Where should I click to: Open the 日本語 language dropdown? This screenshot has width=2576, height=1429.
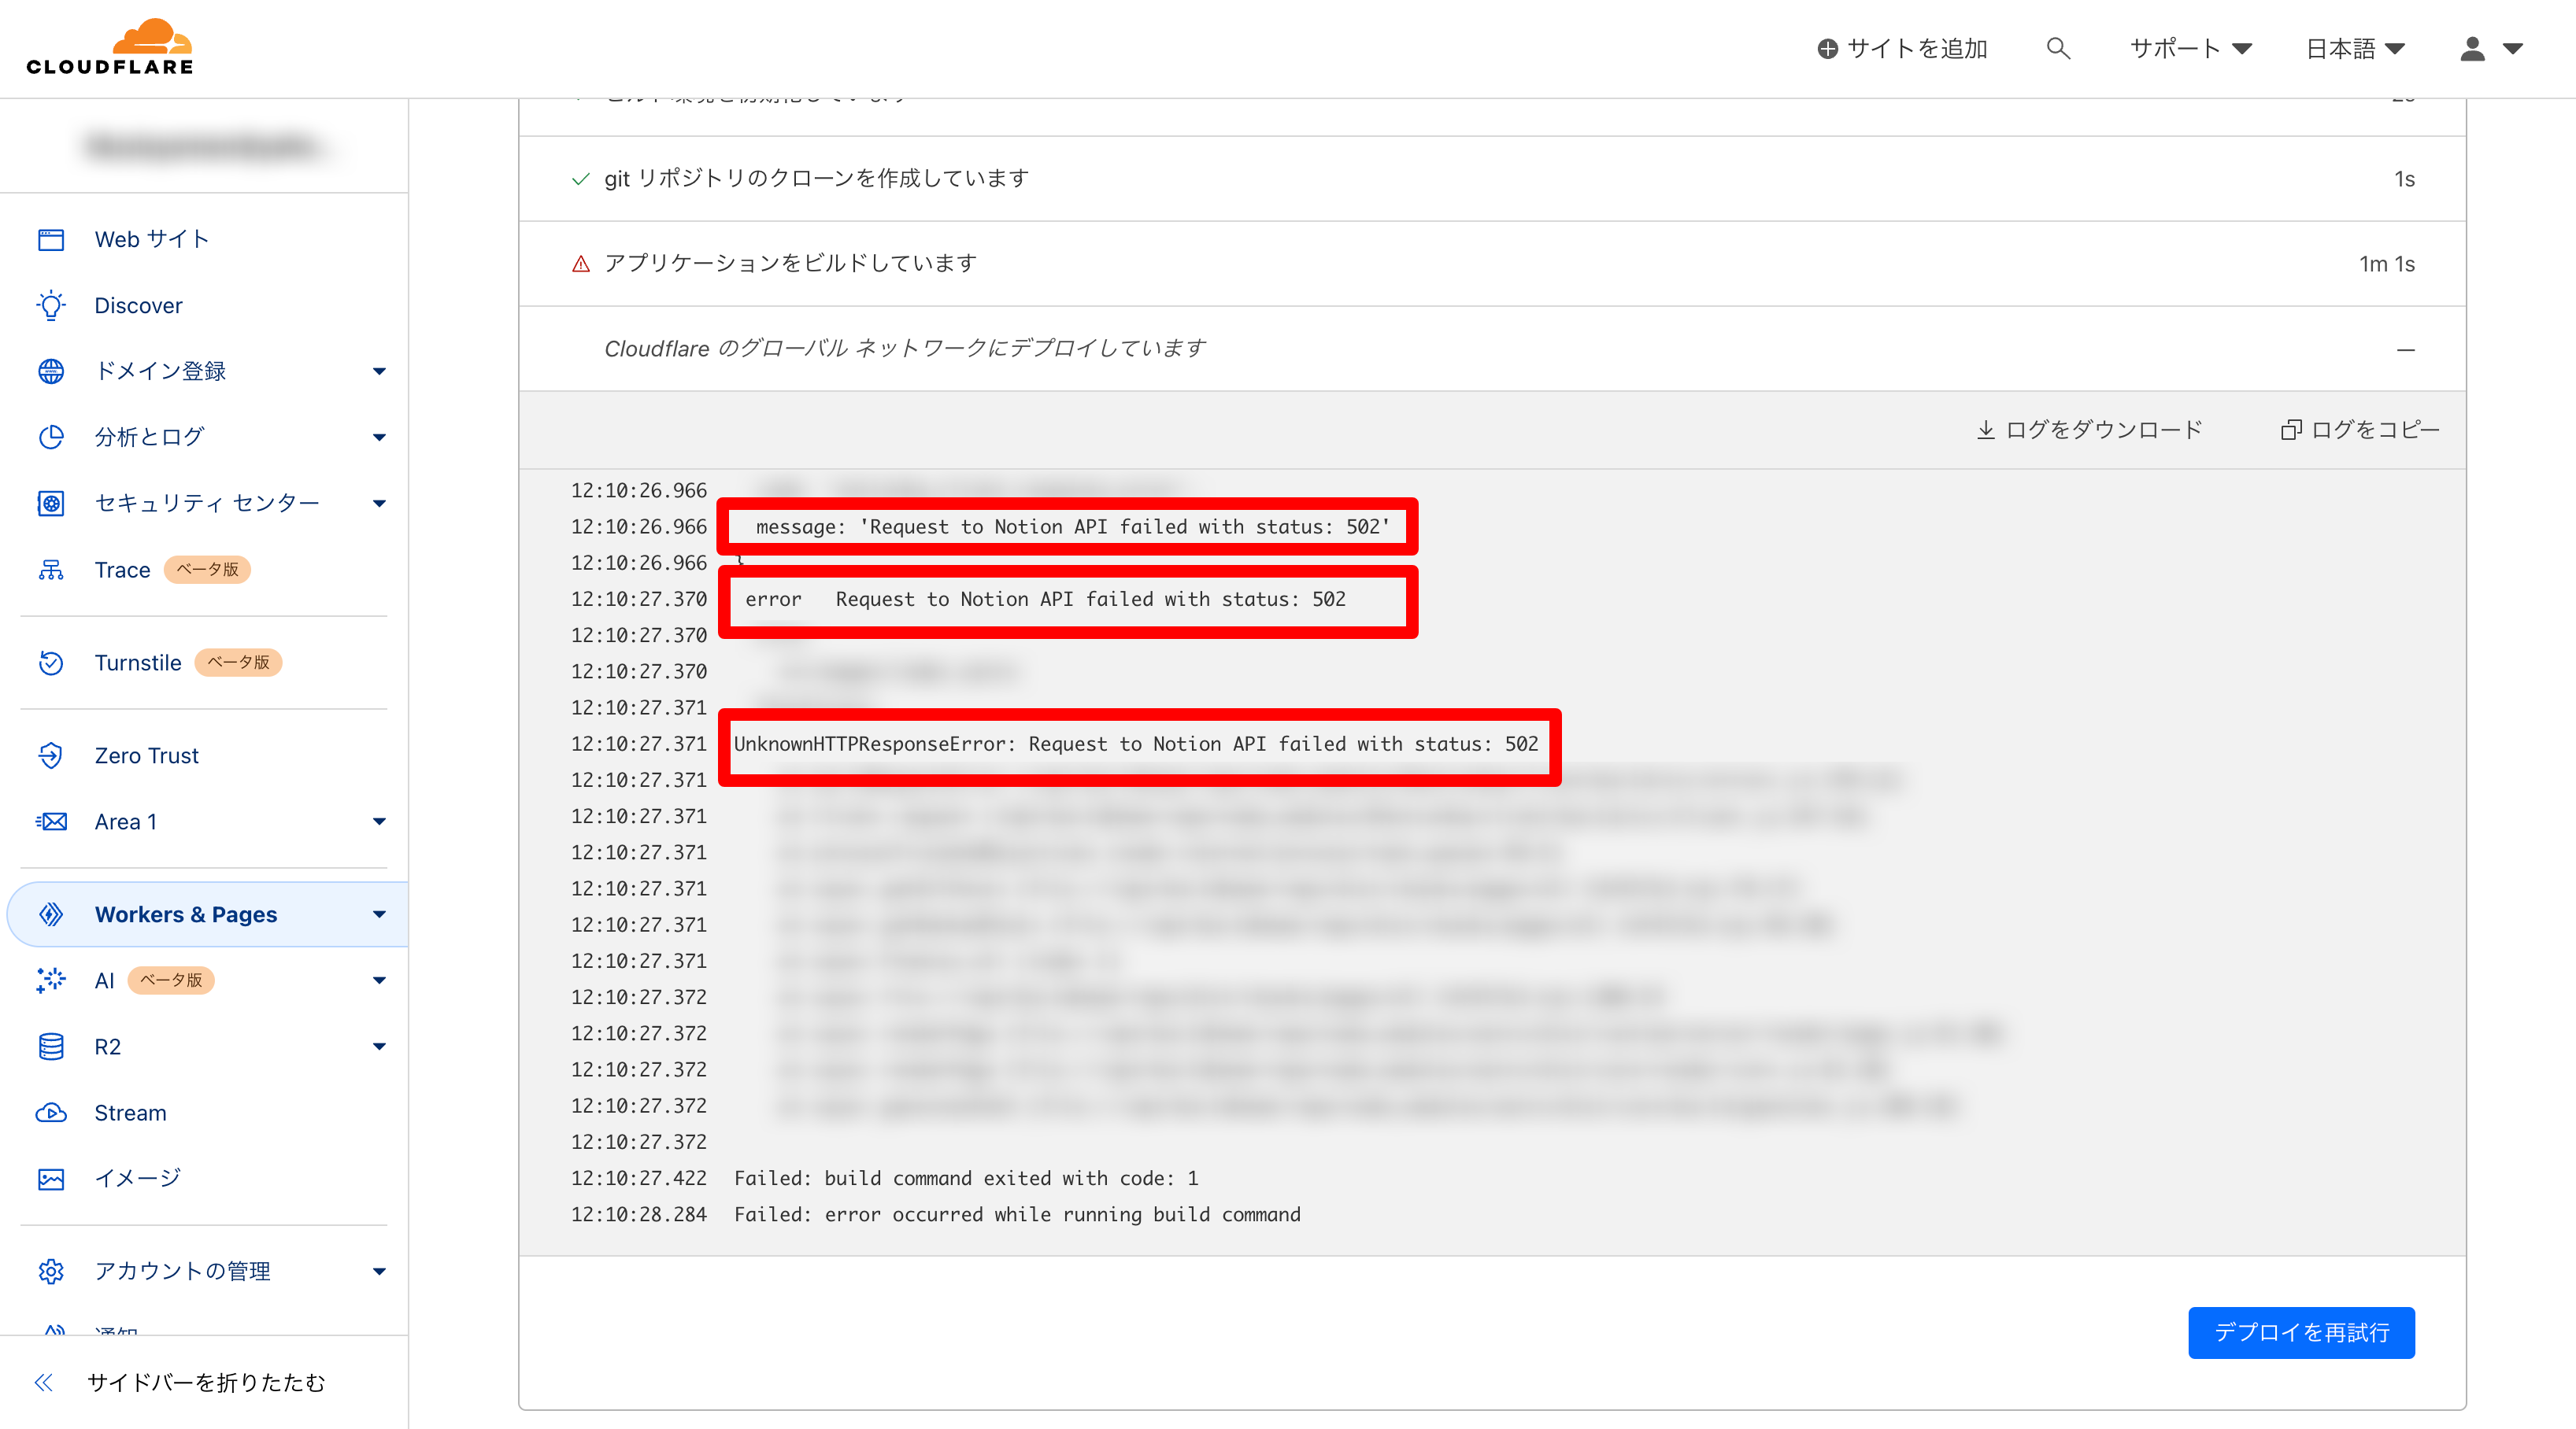tap(2355, 48)
